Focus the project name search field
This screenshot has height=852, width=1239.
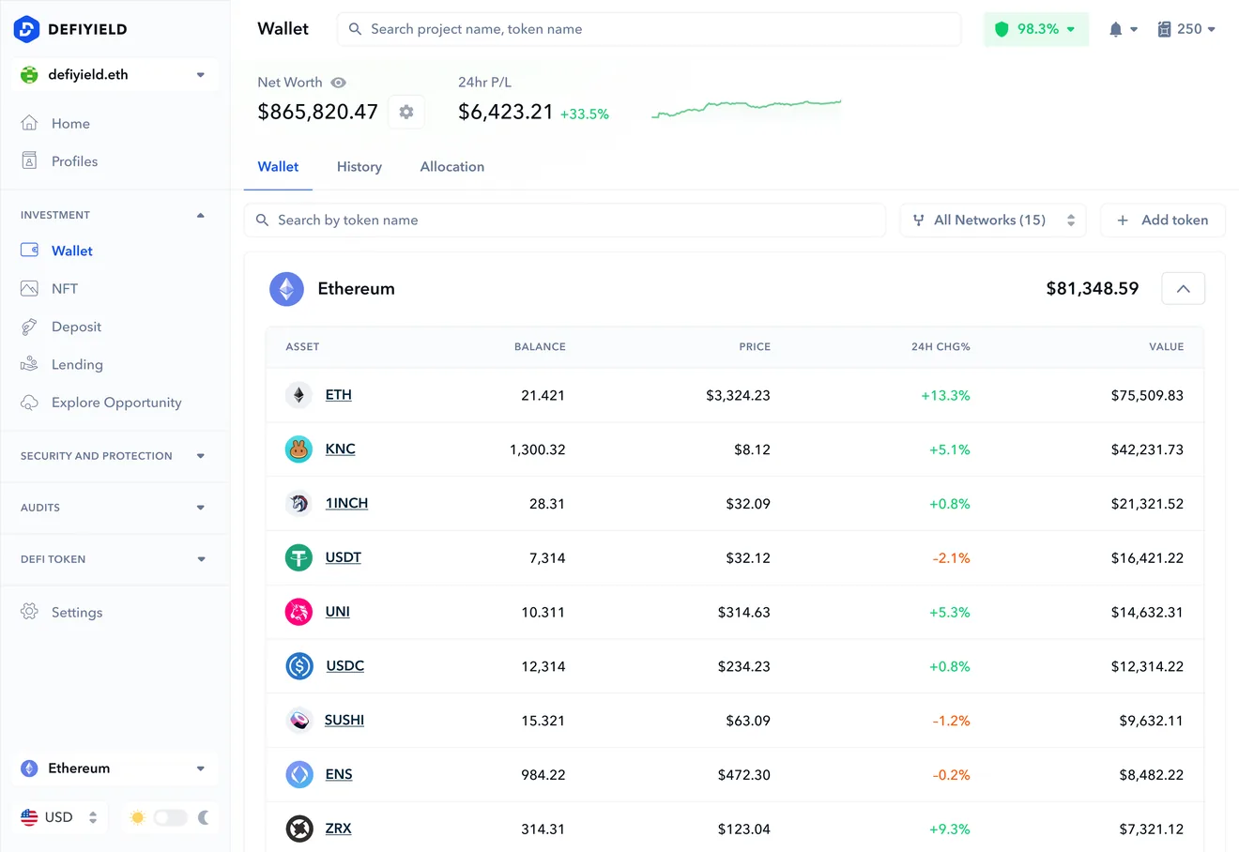[650, 29]
